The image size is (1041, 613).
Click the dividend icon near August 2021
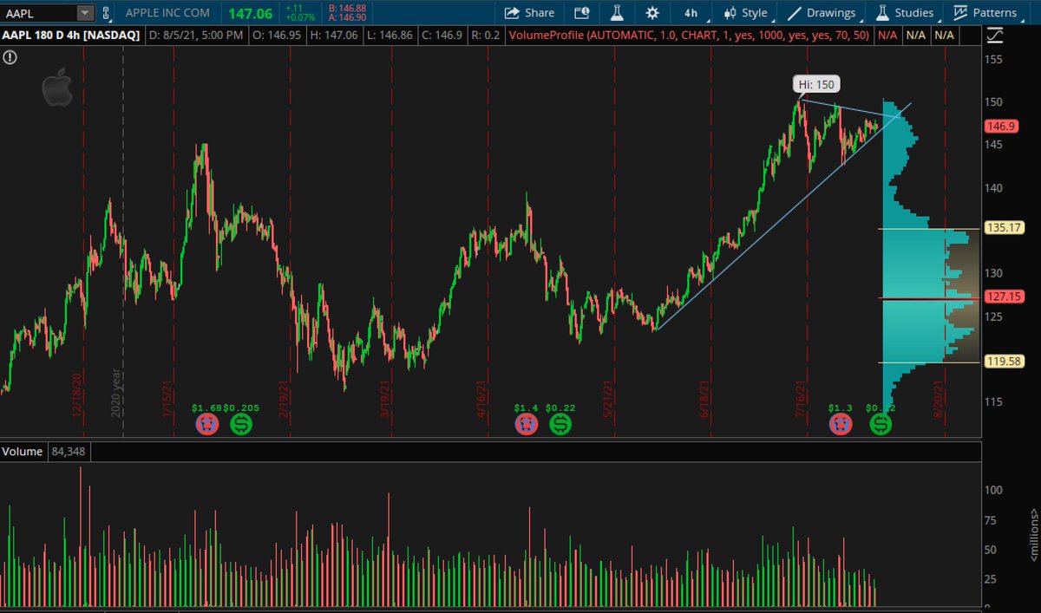click(x=881, y=424)
